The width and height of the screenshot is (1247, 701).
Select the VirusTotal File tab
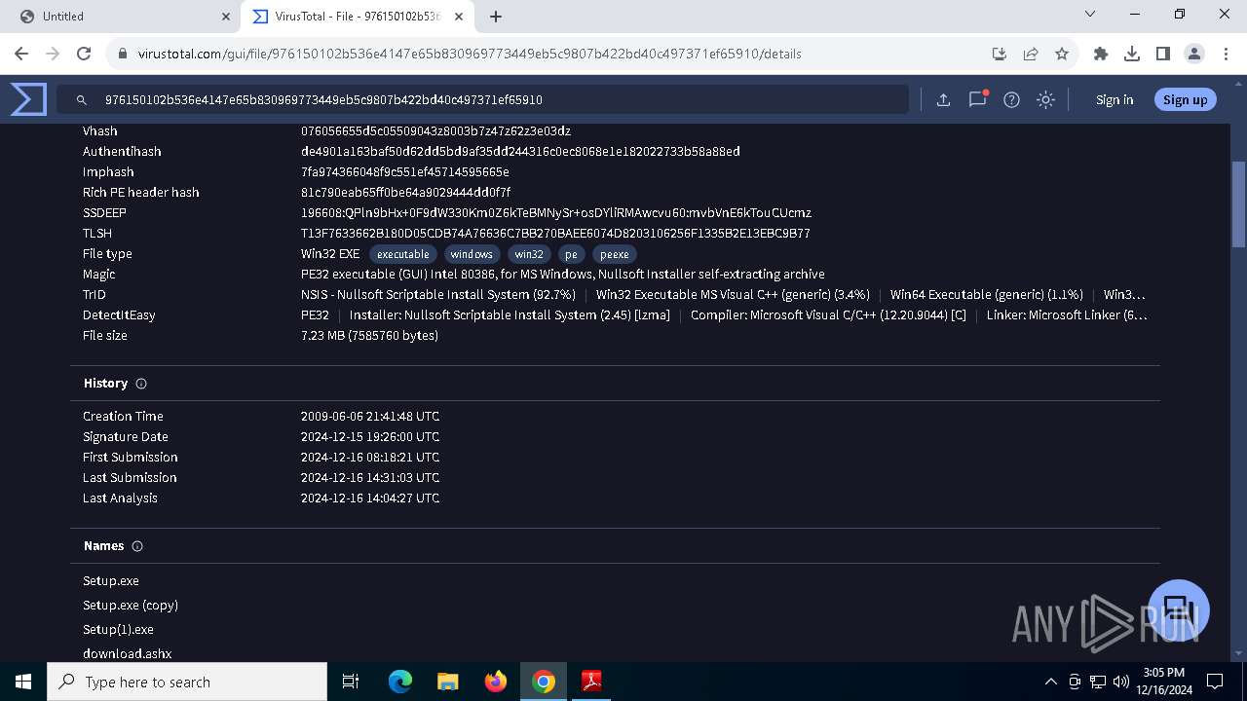(x=359, y=17)
